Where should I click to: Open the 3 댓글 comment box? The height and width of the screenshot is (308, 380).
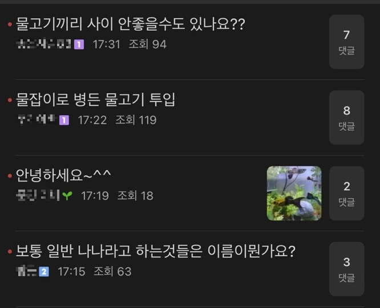(346, 269)
